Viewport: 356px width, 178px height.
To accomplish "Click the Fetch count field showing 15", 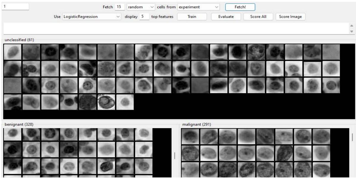I will point(120,7).
